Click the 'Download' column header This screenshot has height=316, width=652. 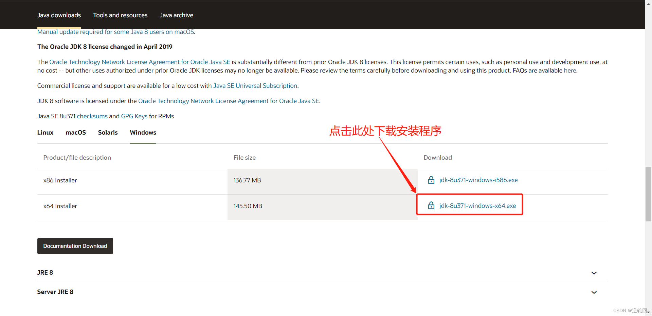438,158
